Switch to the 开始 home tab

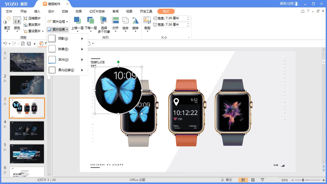(x=23, y=11)
